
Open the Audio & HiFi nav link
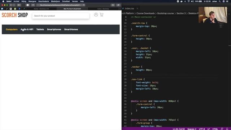(27, 29)
